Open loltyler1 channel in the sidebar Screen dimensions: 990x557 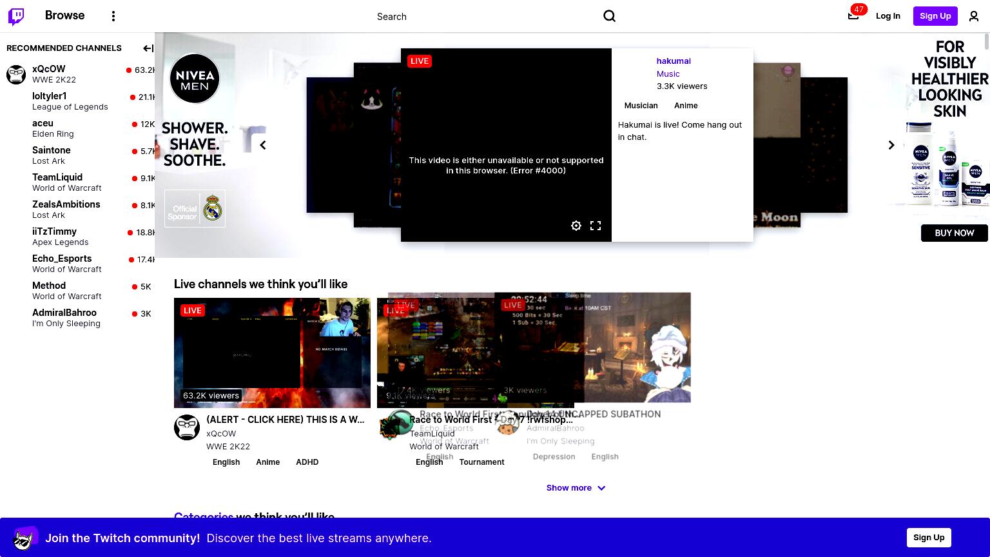pyautogui.click(x=77, y=101)
